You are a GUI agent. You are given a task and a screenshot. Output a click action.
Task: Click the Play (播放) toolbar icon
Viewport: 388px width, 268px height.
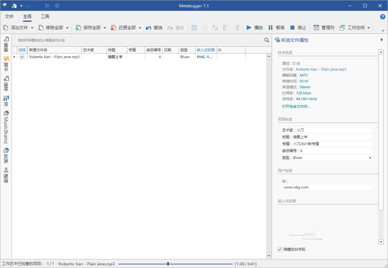[249, 28]
